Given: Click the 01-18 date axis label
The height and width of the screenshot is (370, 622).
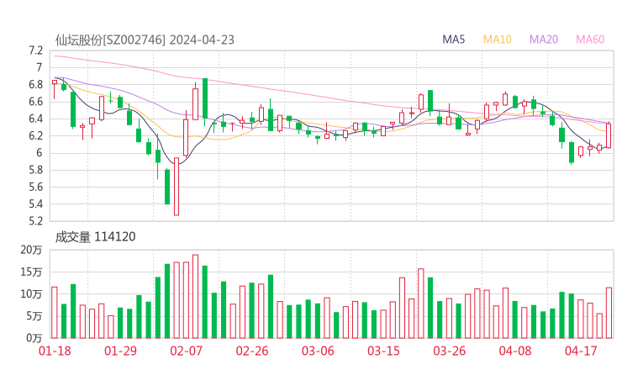Looking at the screenshot, I should (x=55, y=351).
